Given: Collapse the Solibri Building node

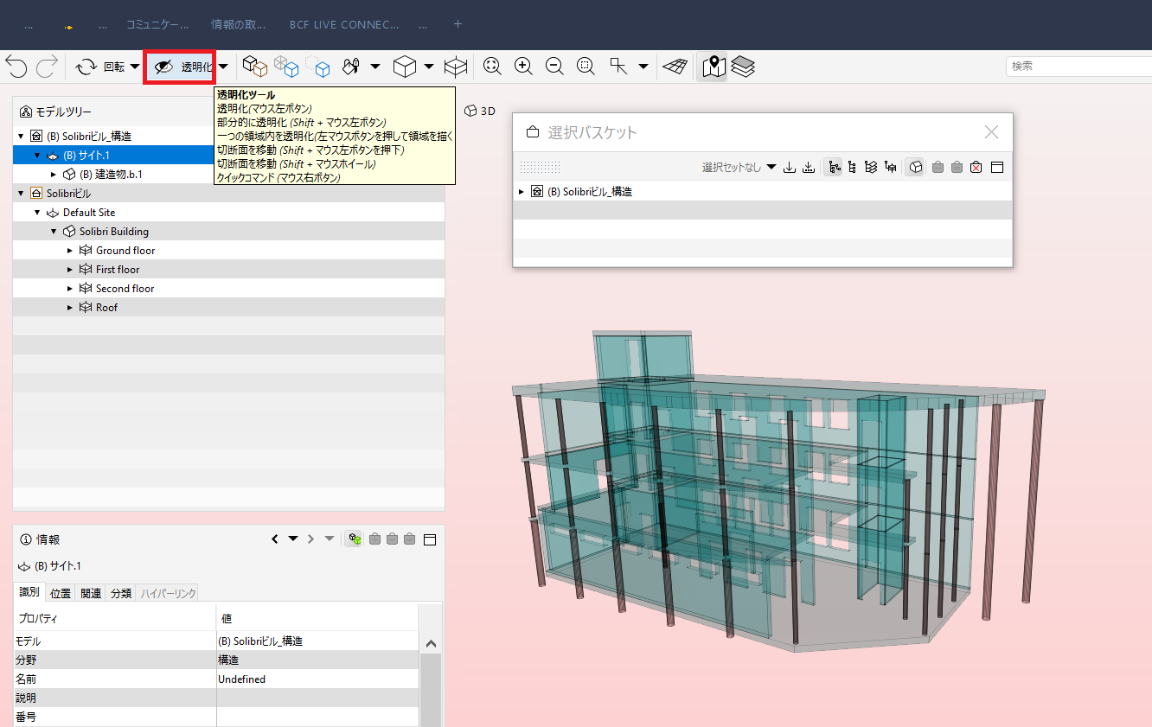Looking at the screenshot, I should tap(54, 232).
